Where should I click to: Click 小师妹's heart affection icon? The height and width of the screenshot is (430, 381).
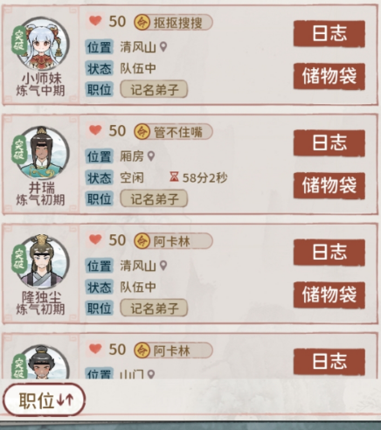tap(95, 20)
